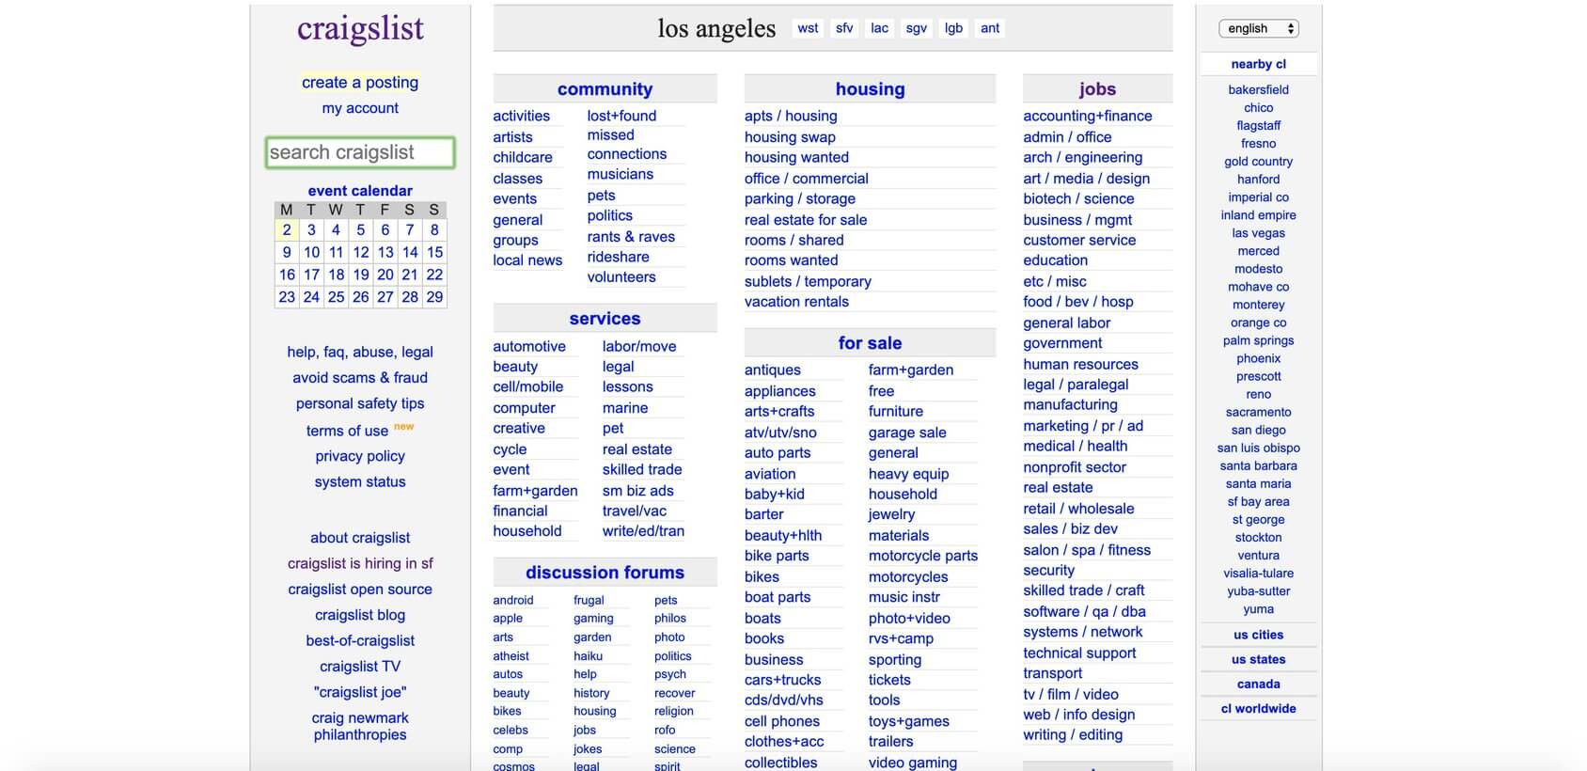
Task: Select the sfv area tab
Action: [x=844, y=28]
